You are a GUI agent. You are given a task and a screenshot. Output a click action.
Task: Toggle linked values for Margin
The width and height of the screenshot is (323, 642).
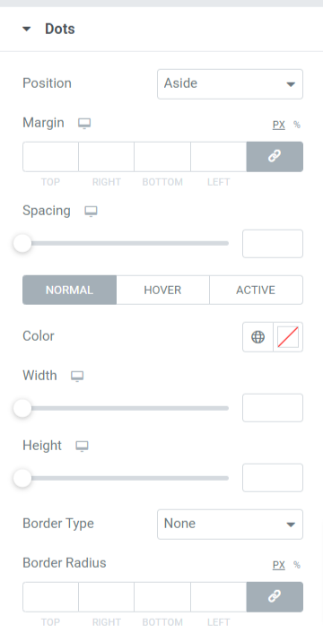point(275,157)
